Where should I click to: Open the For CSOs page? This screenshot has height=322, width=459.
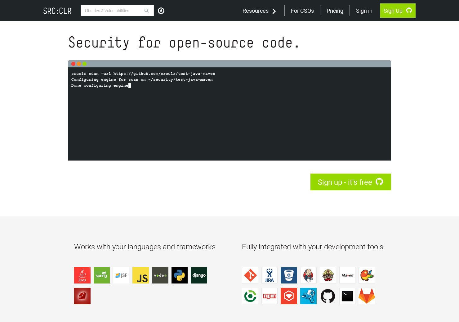(302, 11)
